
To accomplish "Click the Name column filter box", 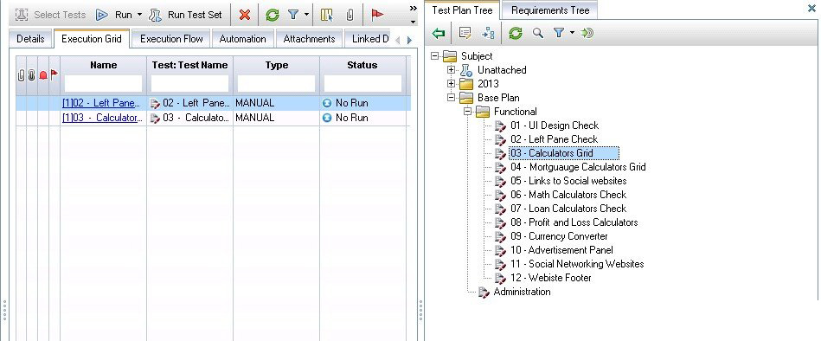I will tap(103, 83).
